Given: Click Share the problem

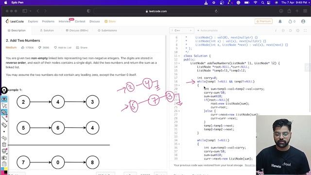Looking at the screenshot, I should [x=82, y=48].
